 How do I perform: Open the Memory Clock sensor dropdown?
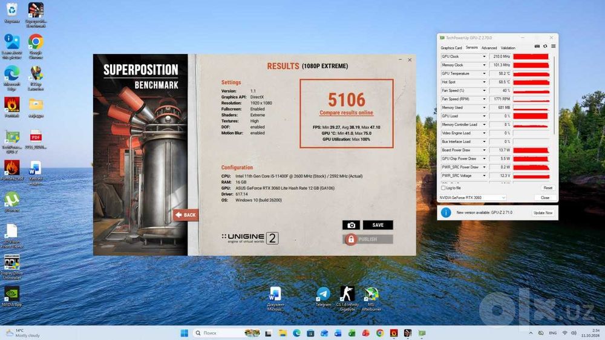click(484, 65)
